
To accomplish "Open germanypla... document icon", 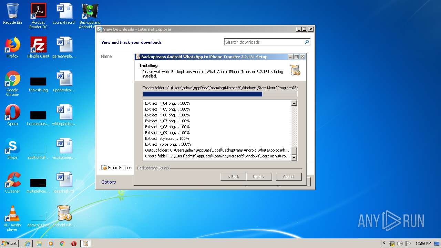I will click(x=64, y=48).
